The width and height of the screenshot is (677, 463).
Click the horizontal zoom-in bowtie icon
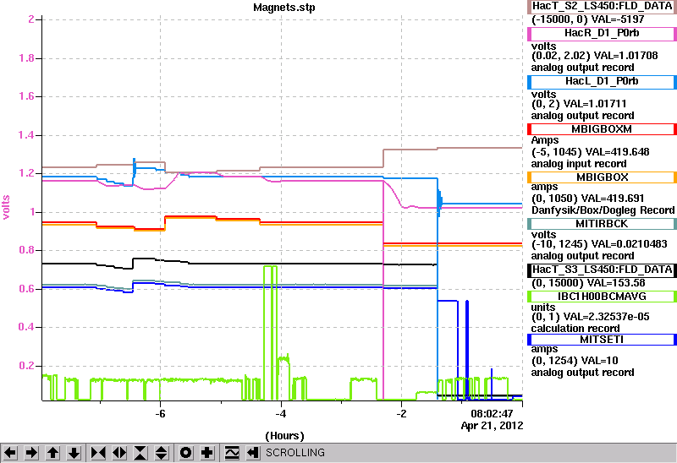98,453
